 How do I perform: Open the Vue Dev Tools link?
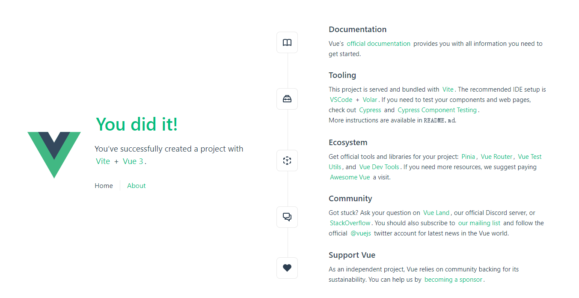click(379, 167)
